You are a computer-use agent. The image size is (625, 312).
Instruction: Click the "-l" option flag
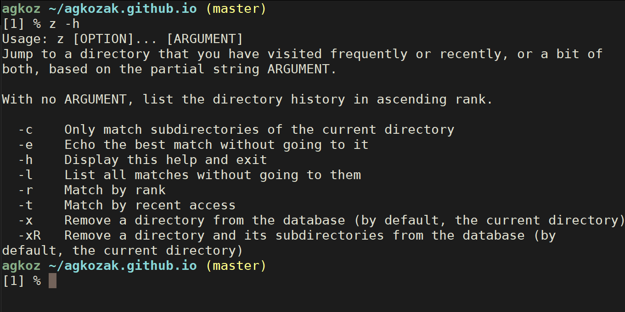pos(25,175)
